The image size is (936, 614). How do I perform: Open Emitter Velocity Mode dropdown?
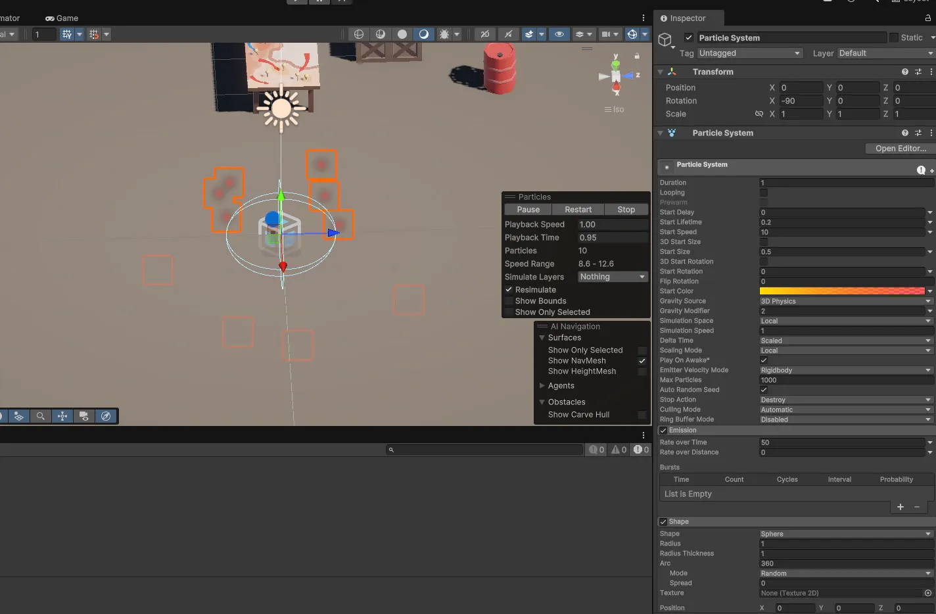(x=846, y=370)
